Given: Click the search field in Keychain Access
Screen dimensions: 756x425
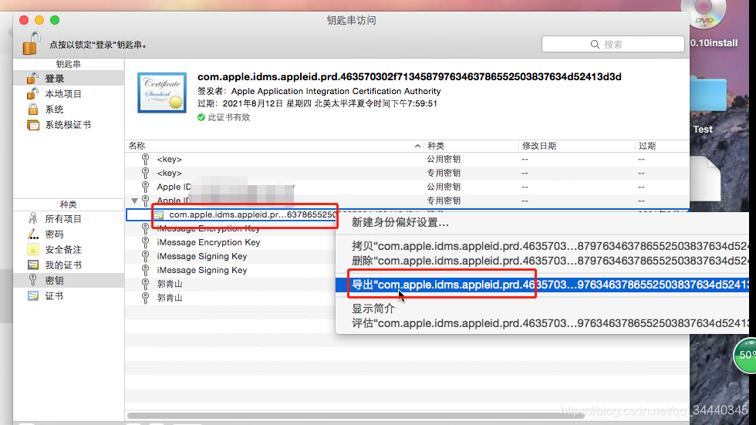Looking at the screenshot, I should tap(613, 44).
